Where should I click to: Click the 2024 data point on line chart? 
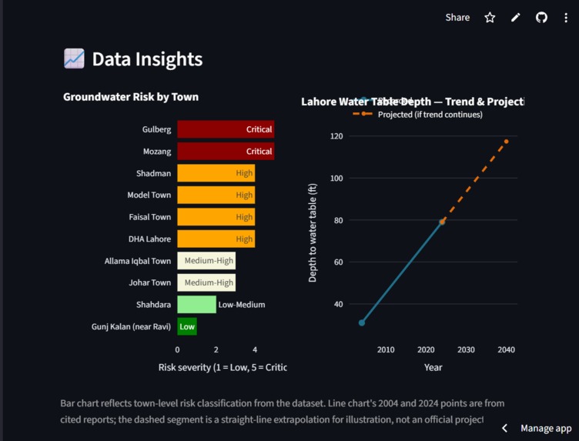(442, 222)
